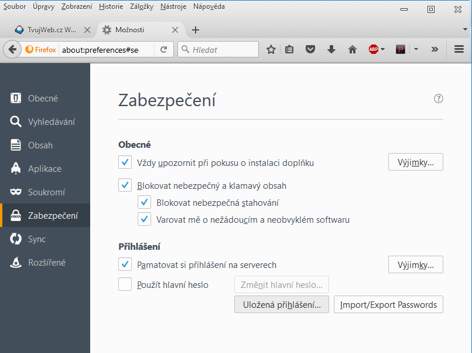Reload the page with the refresh icon
Image resolution: width=472 pixels, height=353 pixels.
(164, 50)
